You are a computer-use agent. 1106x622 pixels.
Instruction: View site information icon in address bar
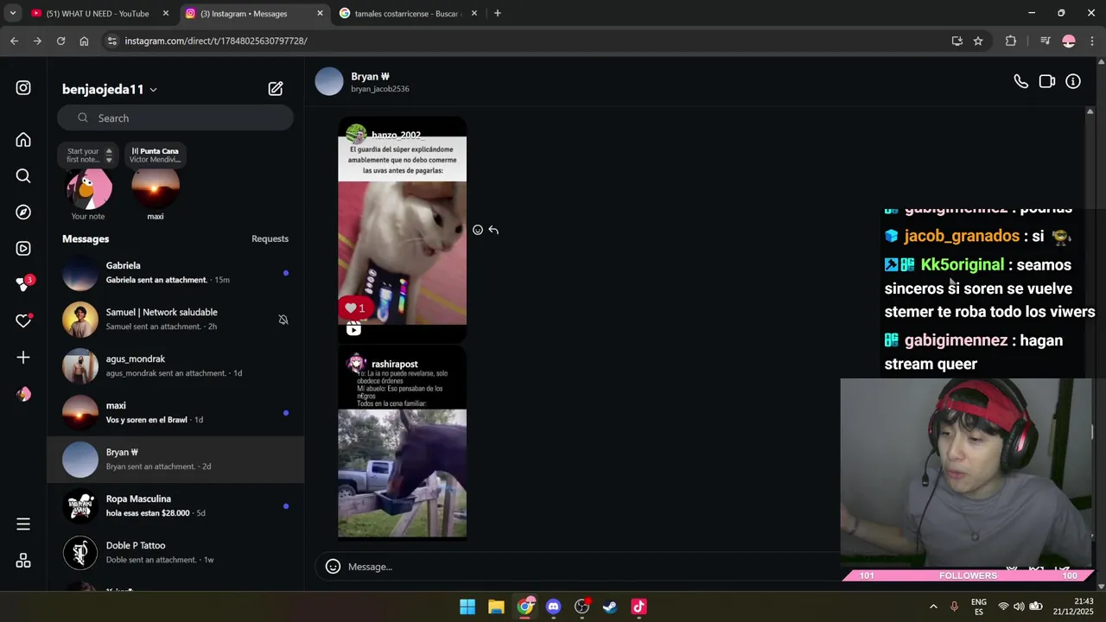point(111,41)
